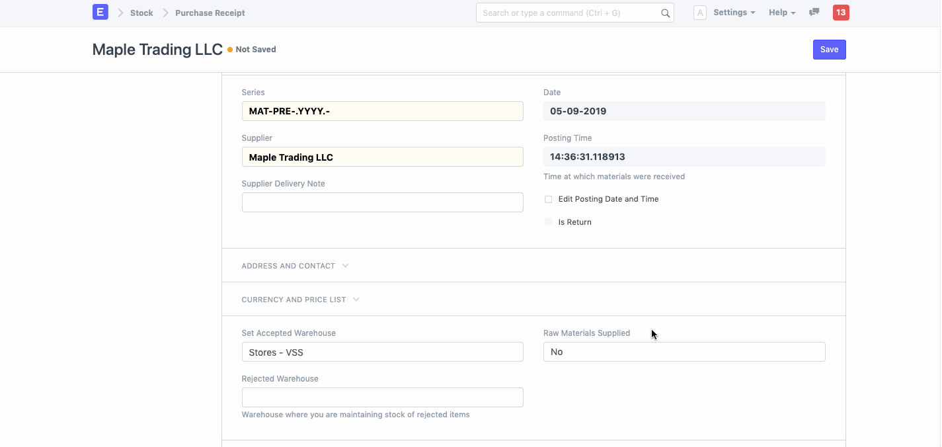Viewport: 942px width, 447px height.
Task: Toggle the Is Return checkbox
Action: point(549,222)
